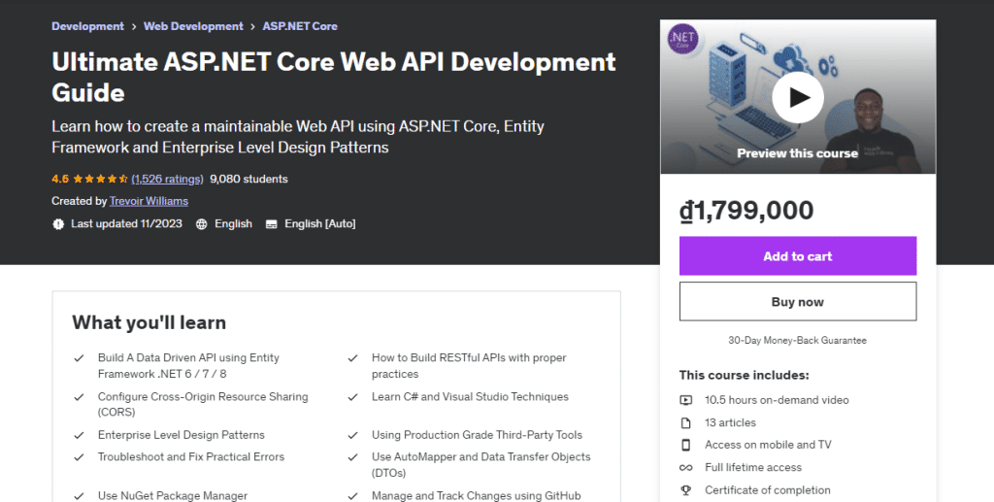Click the .NET logo badge on preview thumbnail
Image resolution: width=994 pixels, height=502 pixels.
coord(682,39)
